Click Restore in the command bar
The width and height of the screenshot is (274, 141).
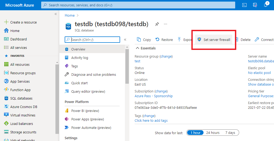[164, 40]
